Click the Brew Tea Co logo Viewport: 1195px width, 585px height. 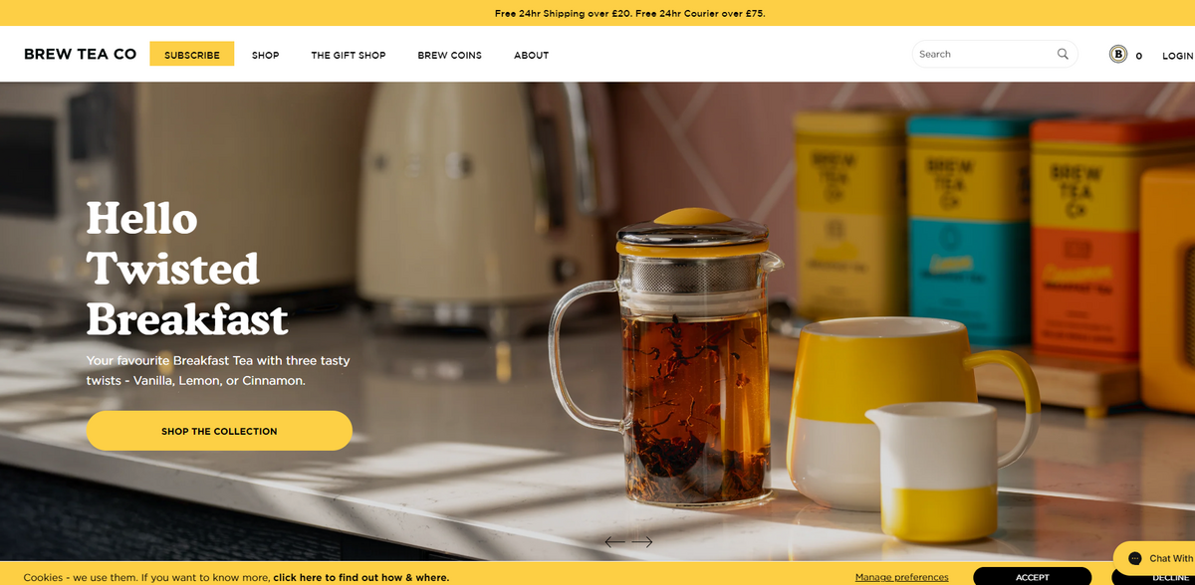80,54
